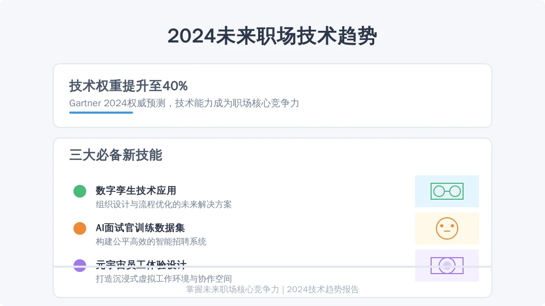Select the orange bullet dot beside AI面试官训练数据集
Screen dimensions: 545x306
[x=80, y=228]
